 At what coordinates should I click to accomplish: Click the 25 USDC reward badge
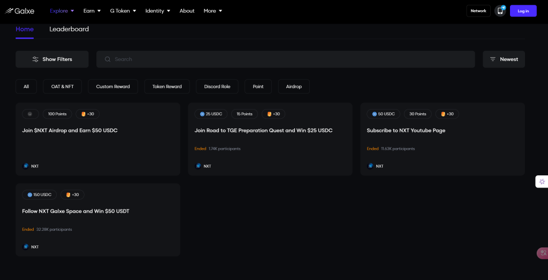211,114
